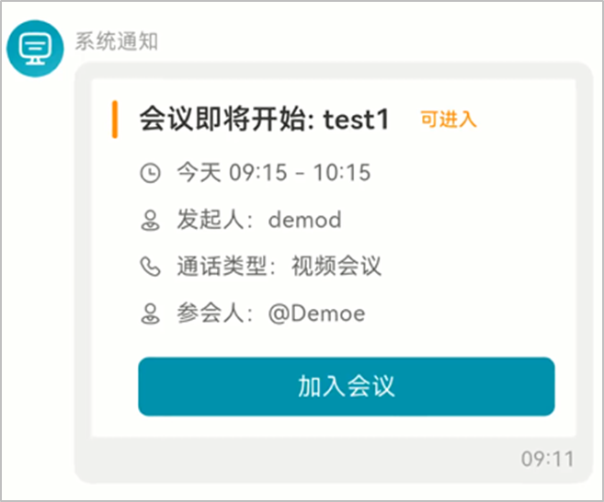The width and height of the screenshot is (604, 502).
Task: Click the orange vertical bar beside title
Action: click(x=114, y=119)
